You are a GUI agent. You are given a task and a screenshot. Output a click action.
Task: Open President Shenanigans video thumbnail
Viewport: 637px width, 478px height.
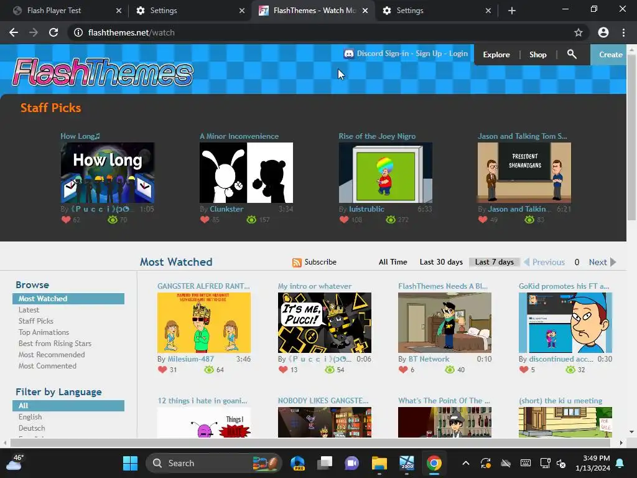[x=524, y=173]
